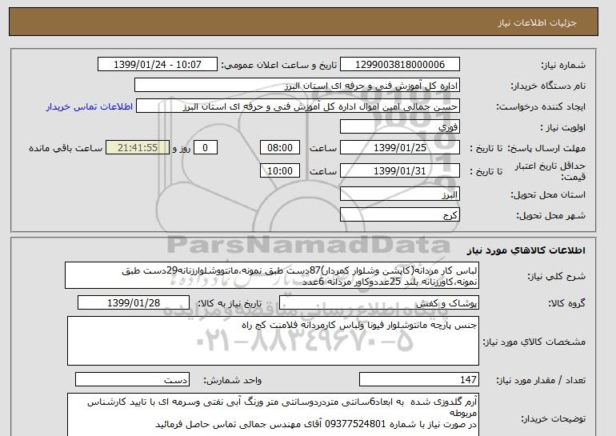Select the buyer organization name field

297,86
